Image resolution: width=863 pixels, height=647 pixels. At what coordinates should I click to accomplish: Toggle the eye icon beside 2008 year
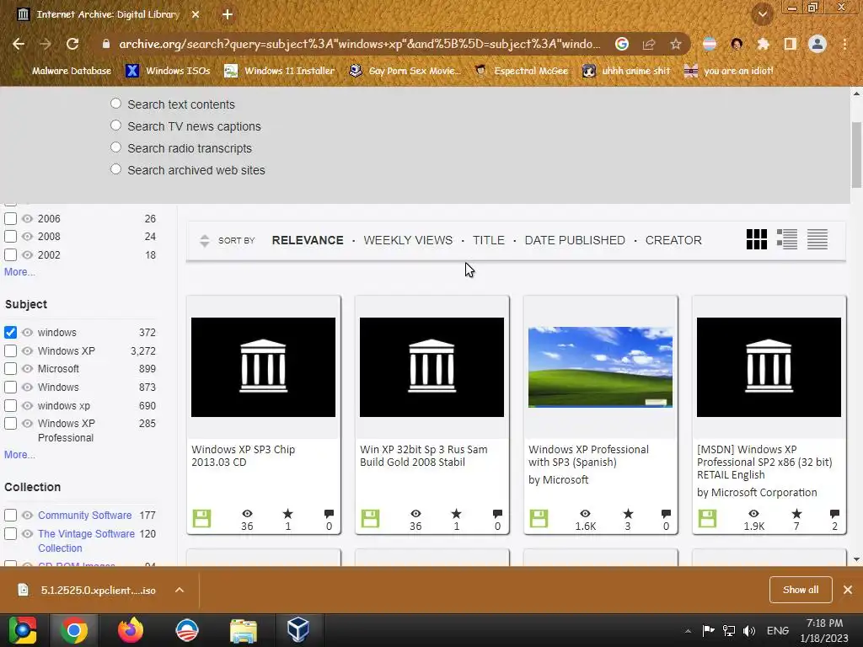click(28, 237)
